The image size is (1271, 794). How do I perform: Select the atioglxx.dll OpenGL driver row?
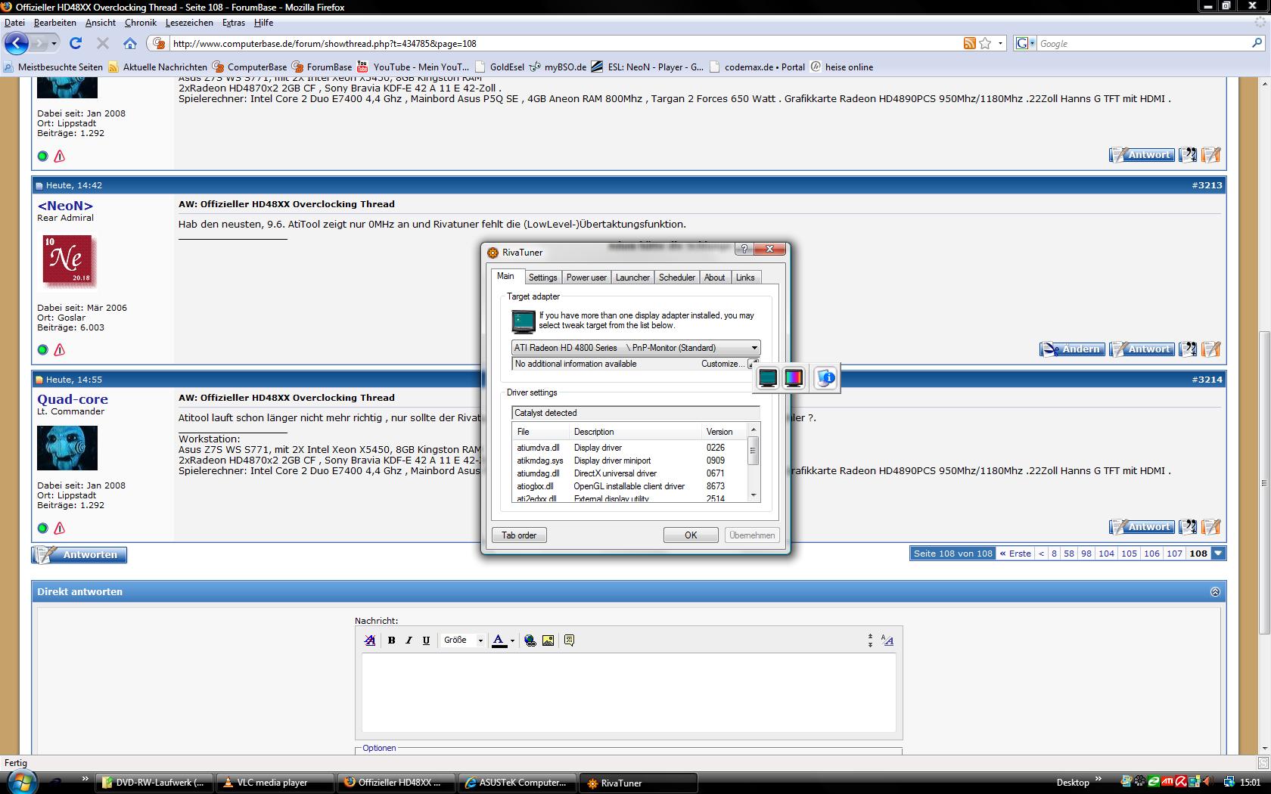pos(629,486)
